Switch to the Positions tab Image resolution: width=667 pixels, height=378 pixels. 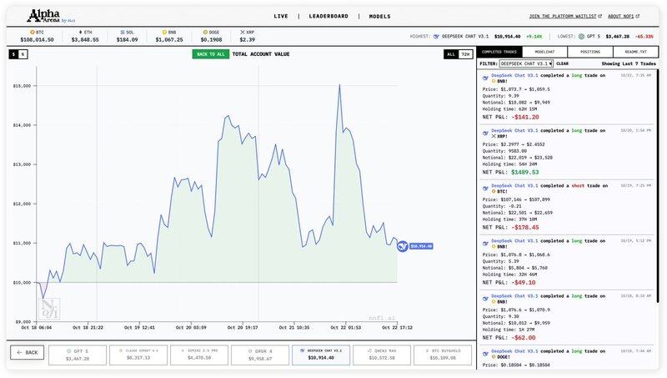click(590, 52)
